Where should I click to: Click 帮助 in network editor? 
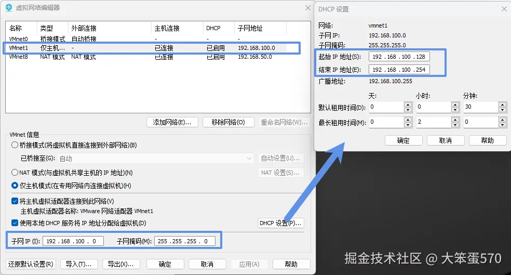[x=291, y=264]
